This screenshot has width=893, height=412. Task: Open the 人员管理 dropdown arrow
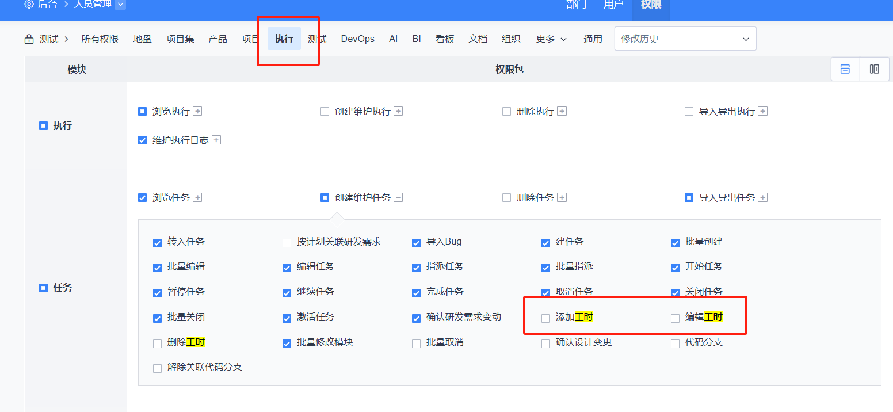point(120,5)
